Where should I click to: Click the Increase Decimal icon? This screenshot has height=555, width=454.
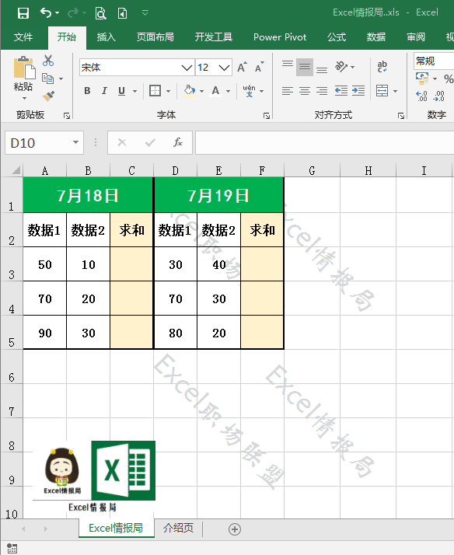click(421, 96)
